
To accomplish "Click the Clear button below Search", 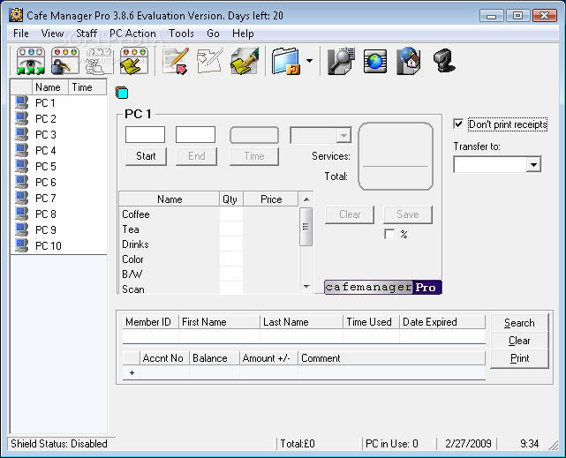I will pyautogui.click(x=519, y=341).
